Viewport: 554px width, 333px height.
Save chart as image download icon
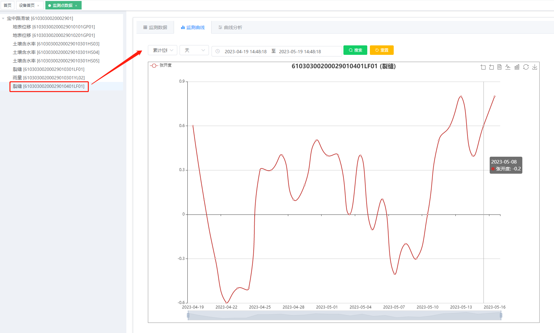(534, 67)
